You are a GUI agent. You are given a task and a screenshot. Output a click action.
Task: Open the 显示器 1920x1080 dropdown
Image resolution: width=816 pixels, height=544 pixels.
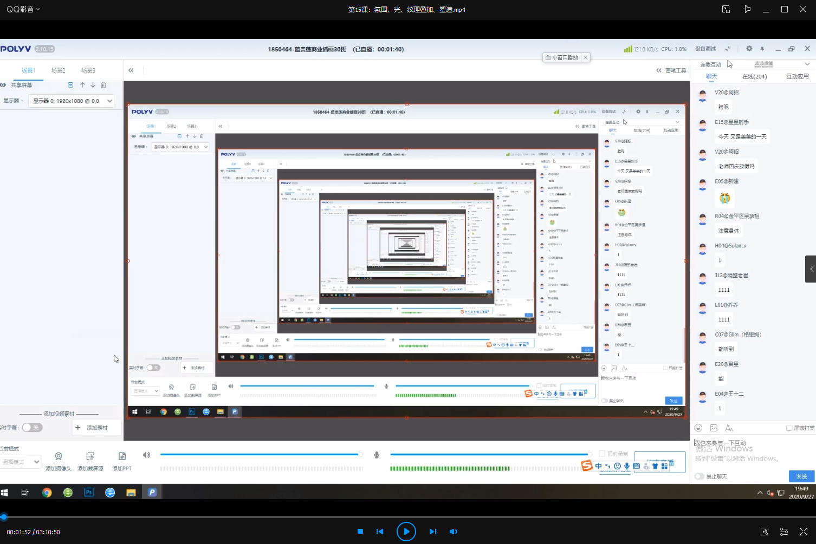coord(72,101)
